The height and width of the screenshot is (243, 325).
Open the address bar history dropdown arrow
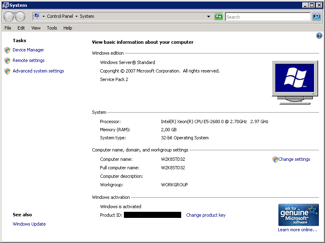[208, 17]
